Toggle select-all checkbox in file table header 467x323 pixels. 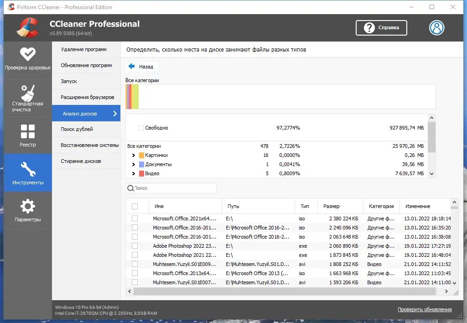[x=135, y=206]
